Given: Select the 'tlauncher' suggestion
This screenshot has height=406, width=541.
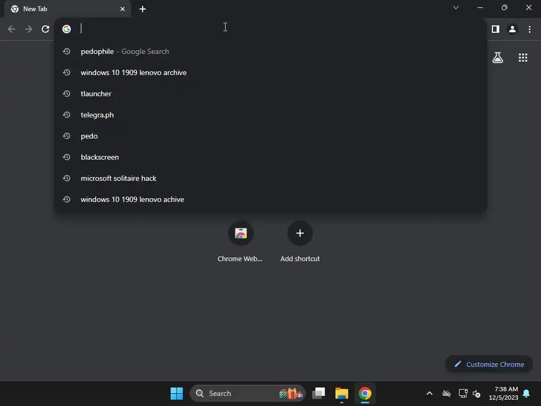Looking at the screenshot, I should [271, 94].
